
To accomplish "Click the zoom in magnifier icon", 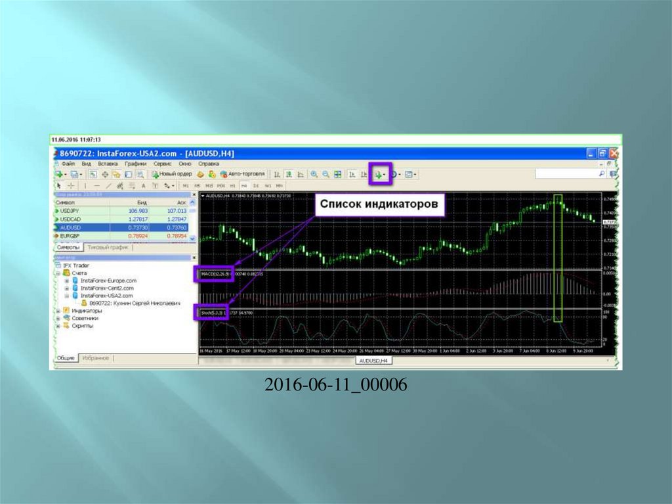I will coord(314,174).
